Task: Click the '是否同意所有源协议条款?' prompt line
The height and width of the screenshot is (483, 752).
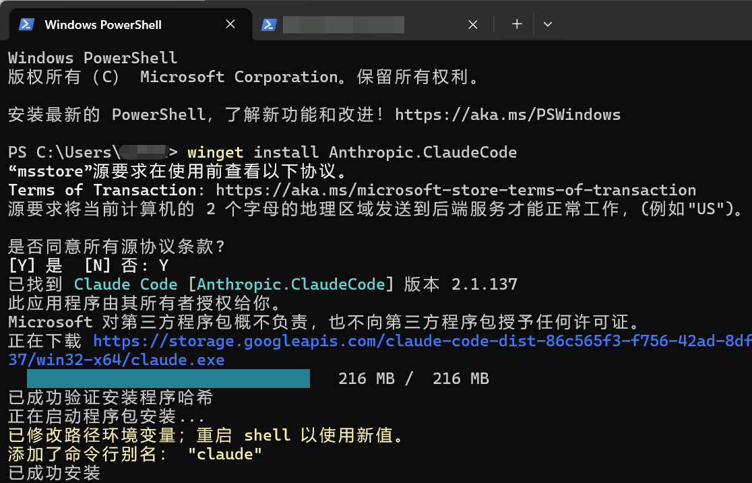Action: (117, 247)
